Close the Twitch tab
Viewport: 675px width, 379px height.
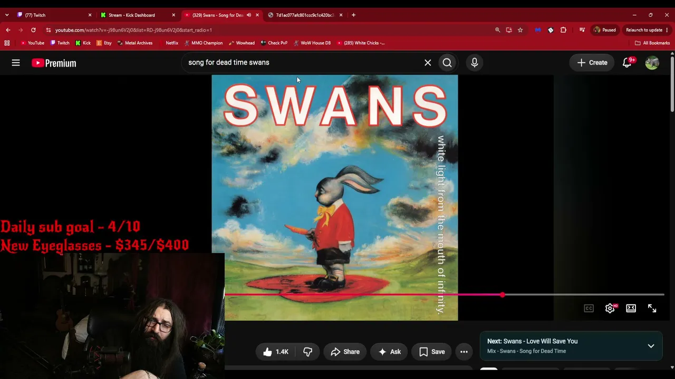(x=90, y=15)
